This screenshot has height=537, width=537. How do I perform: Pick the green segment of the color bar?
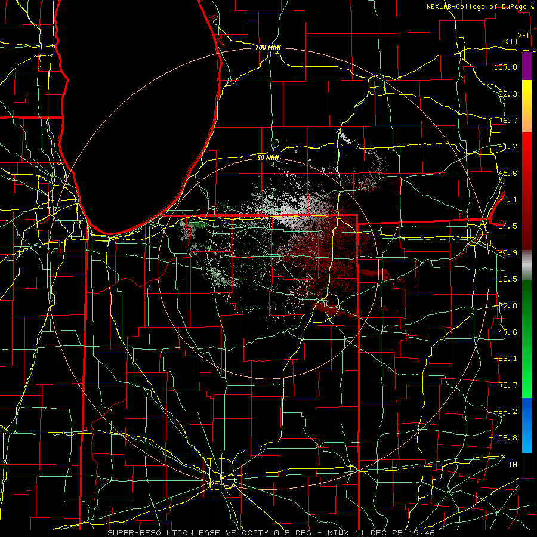(x=527, y=339)
